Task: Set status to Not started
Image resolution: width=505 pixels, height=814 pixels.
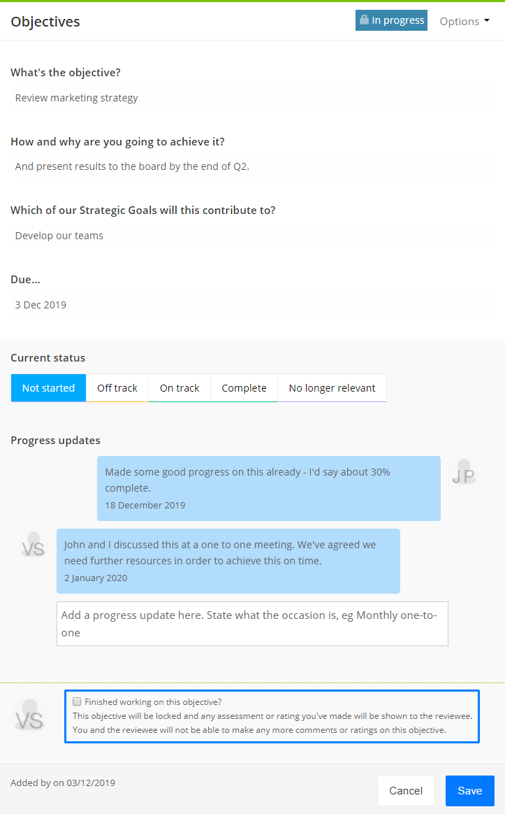Action: pos(48,388)
